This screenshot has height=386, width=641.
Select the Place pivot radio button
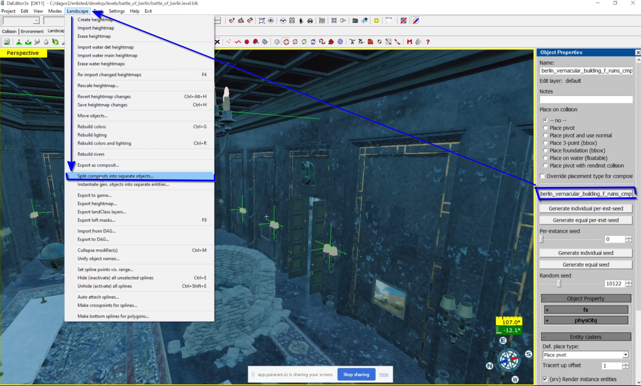[x=545, y=128]
